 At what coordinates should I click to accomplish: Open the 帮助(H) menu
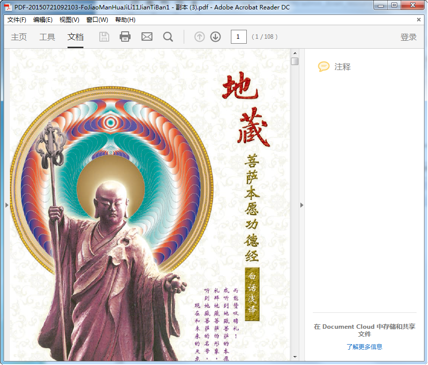click(125, 20)
